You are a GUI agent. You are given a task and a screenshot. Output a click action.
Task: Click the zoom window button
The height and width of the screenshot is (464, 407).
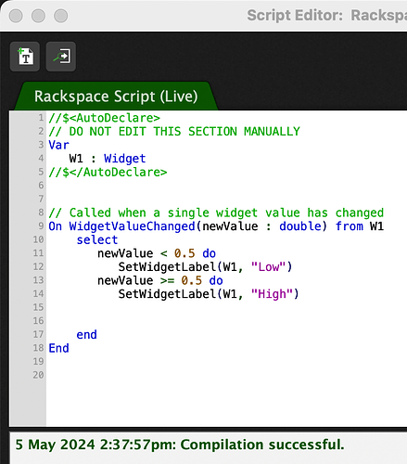pos(61,16)
